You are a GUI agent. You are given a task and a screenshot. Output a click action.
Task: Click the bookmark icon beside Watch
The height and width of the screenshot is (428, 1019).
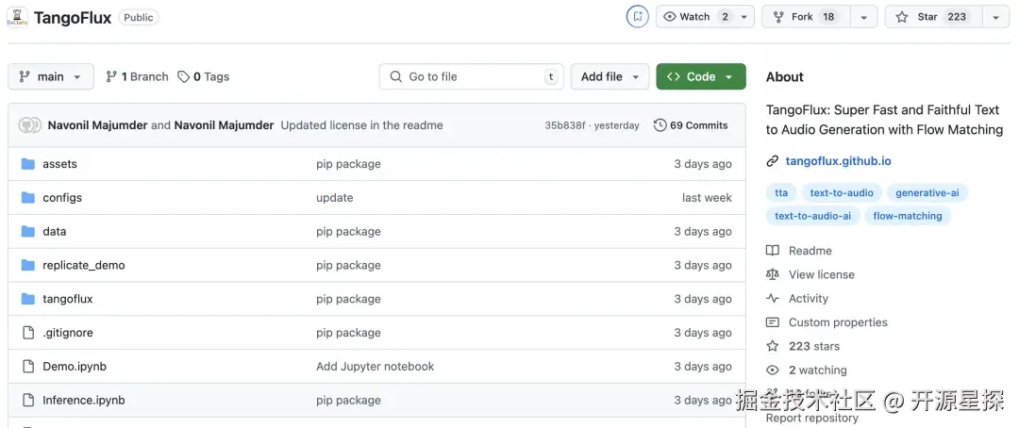coord(638,16)
